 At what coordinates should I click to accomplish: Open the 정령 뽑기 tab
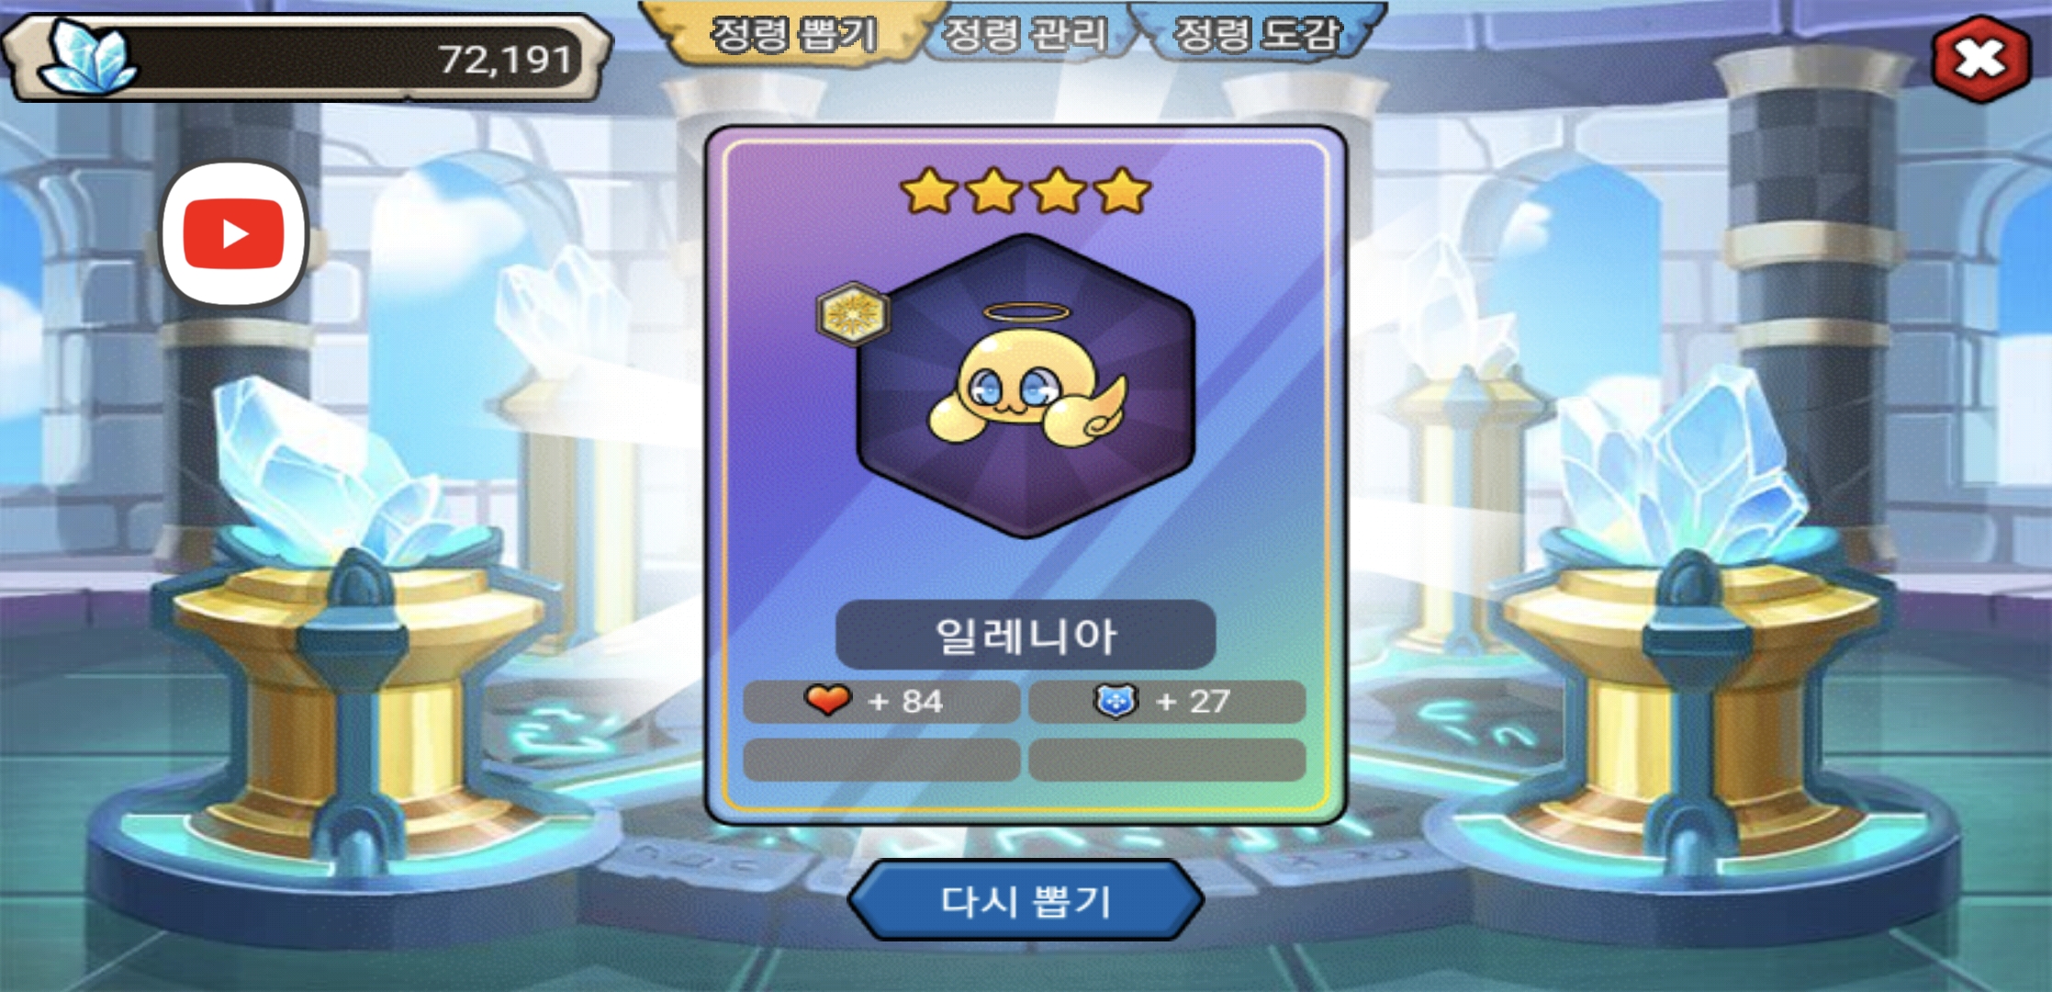(795, 35)
